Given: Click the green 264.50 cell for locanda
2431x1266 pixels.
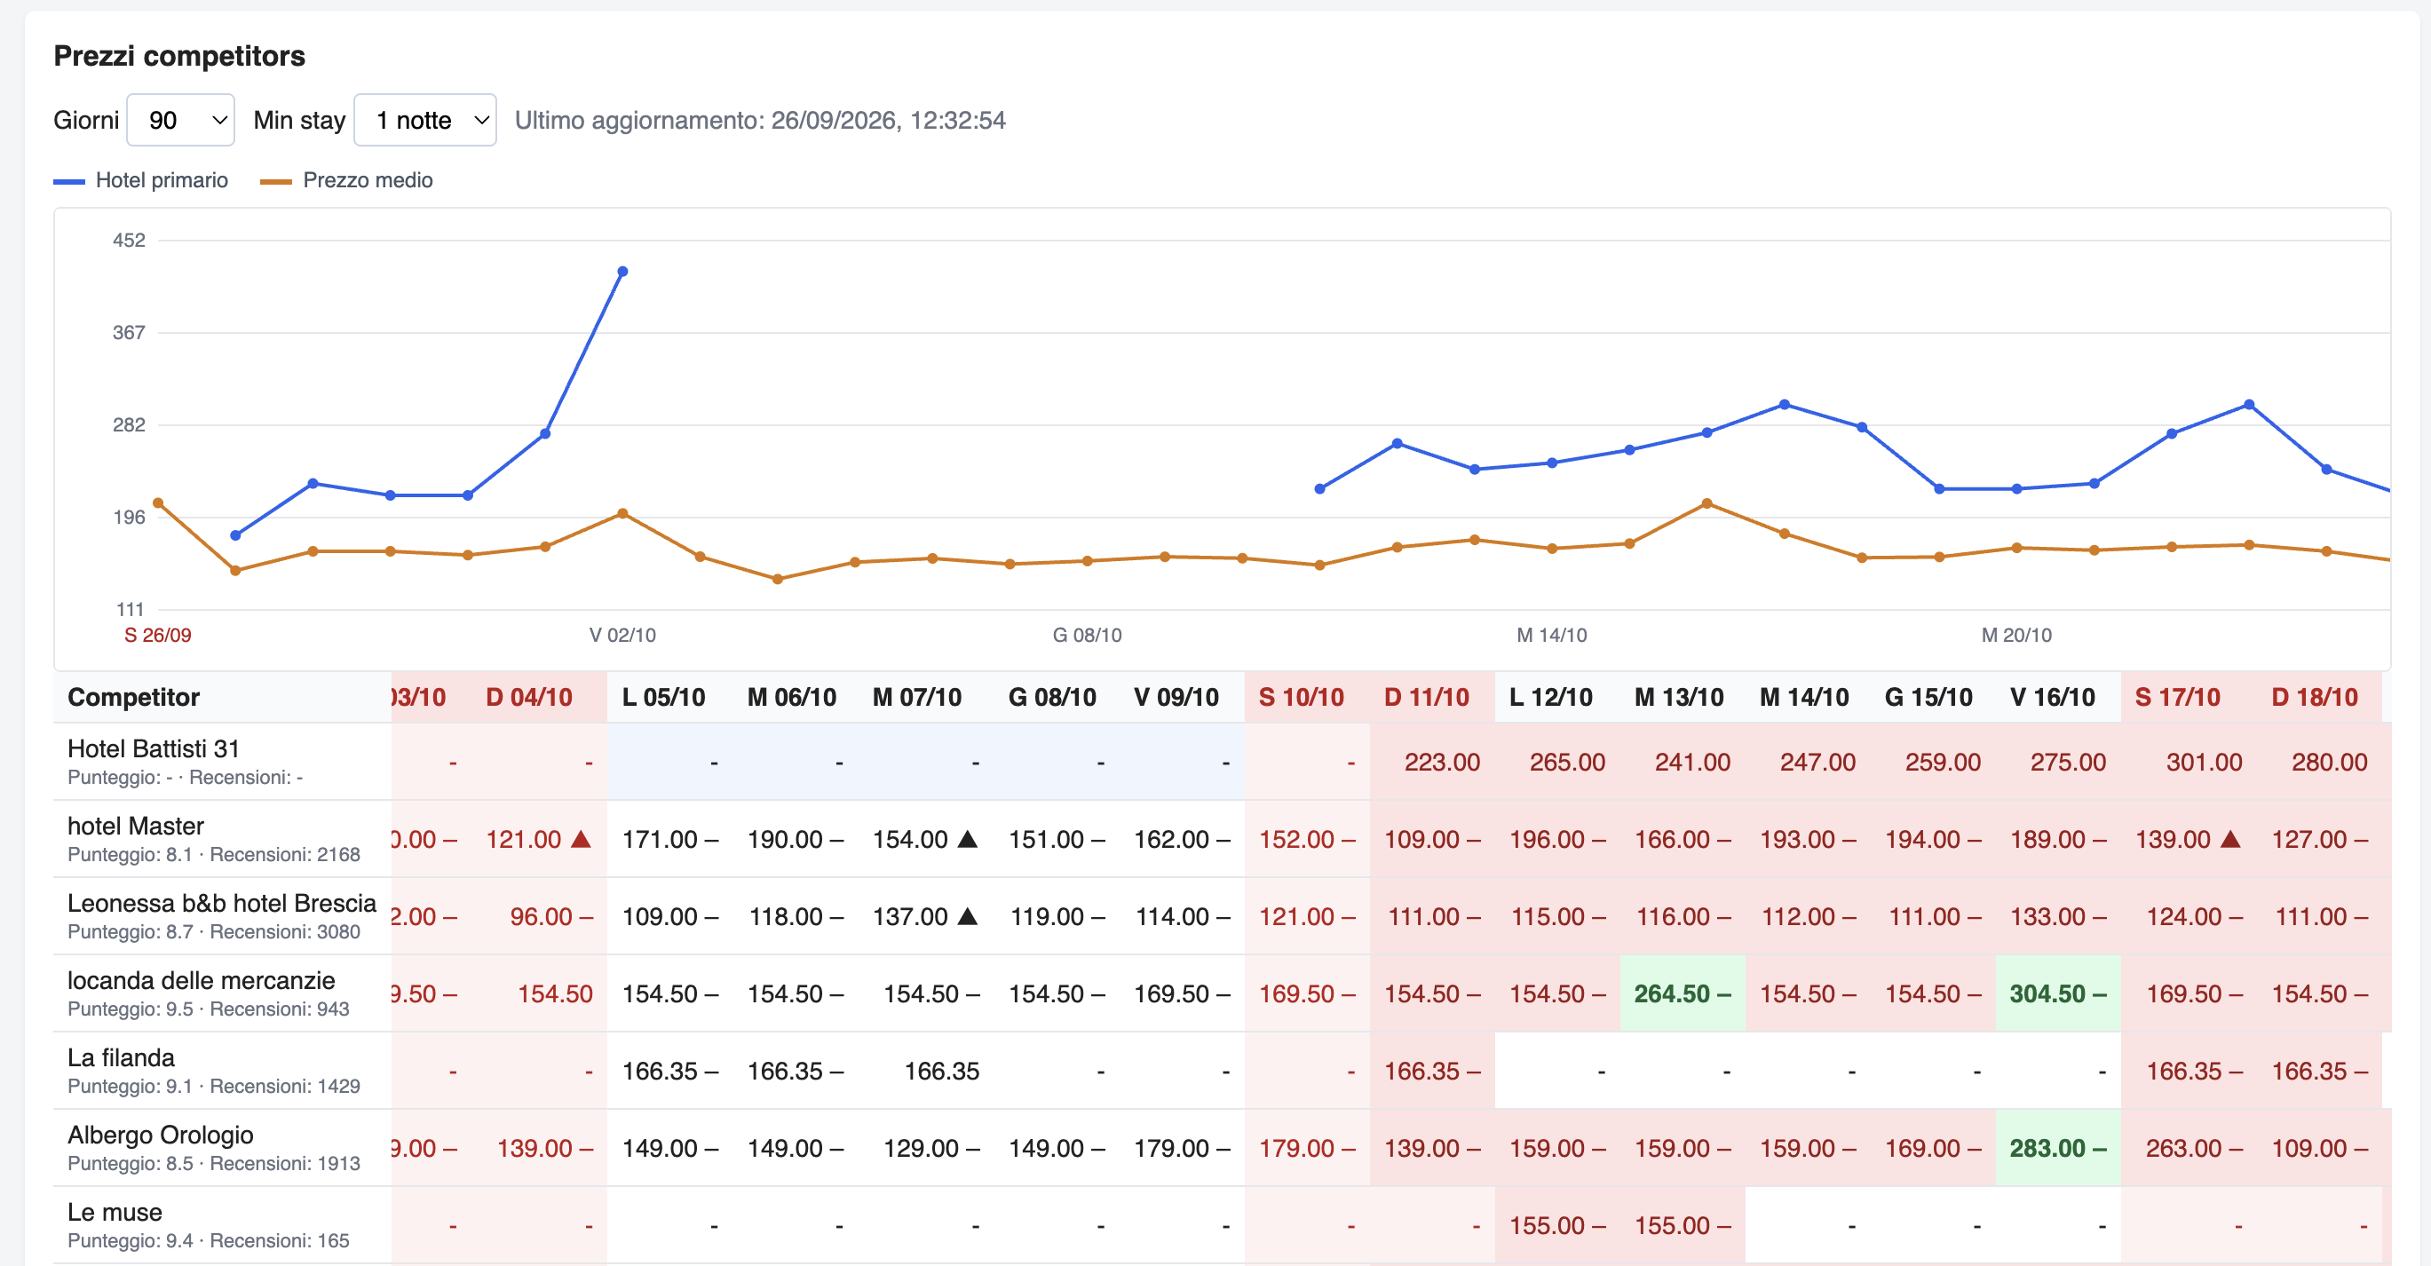Looking at the screenshot, I should (1682, 993).
